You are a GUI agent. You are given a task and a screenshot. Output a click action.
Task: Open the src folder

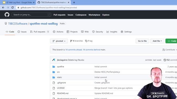tap(58, 72)
